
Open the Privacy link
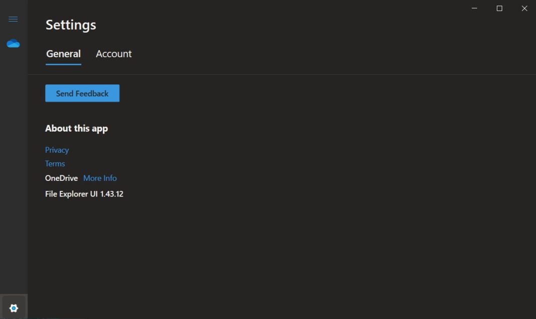coord(56,150)
